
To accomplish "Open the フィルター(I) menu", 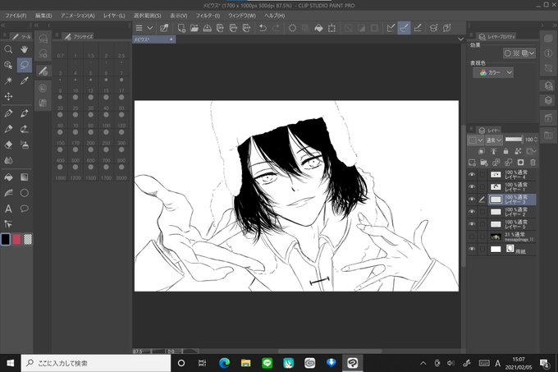I will [x=208, y=16].
